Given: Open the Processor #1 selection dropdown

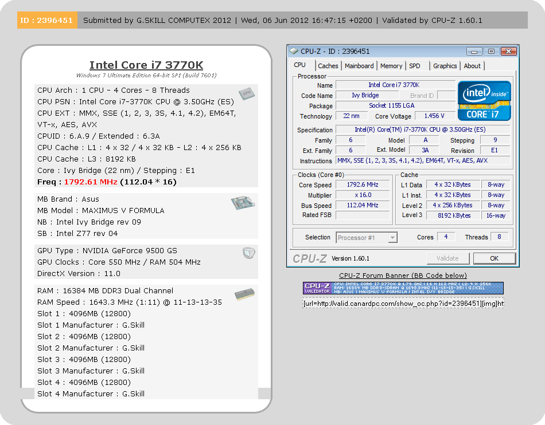Looking at the screenshot, I should click(367, 238).
